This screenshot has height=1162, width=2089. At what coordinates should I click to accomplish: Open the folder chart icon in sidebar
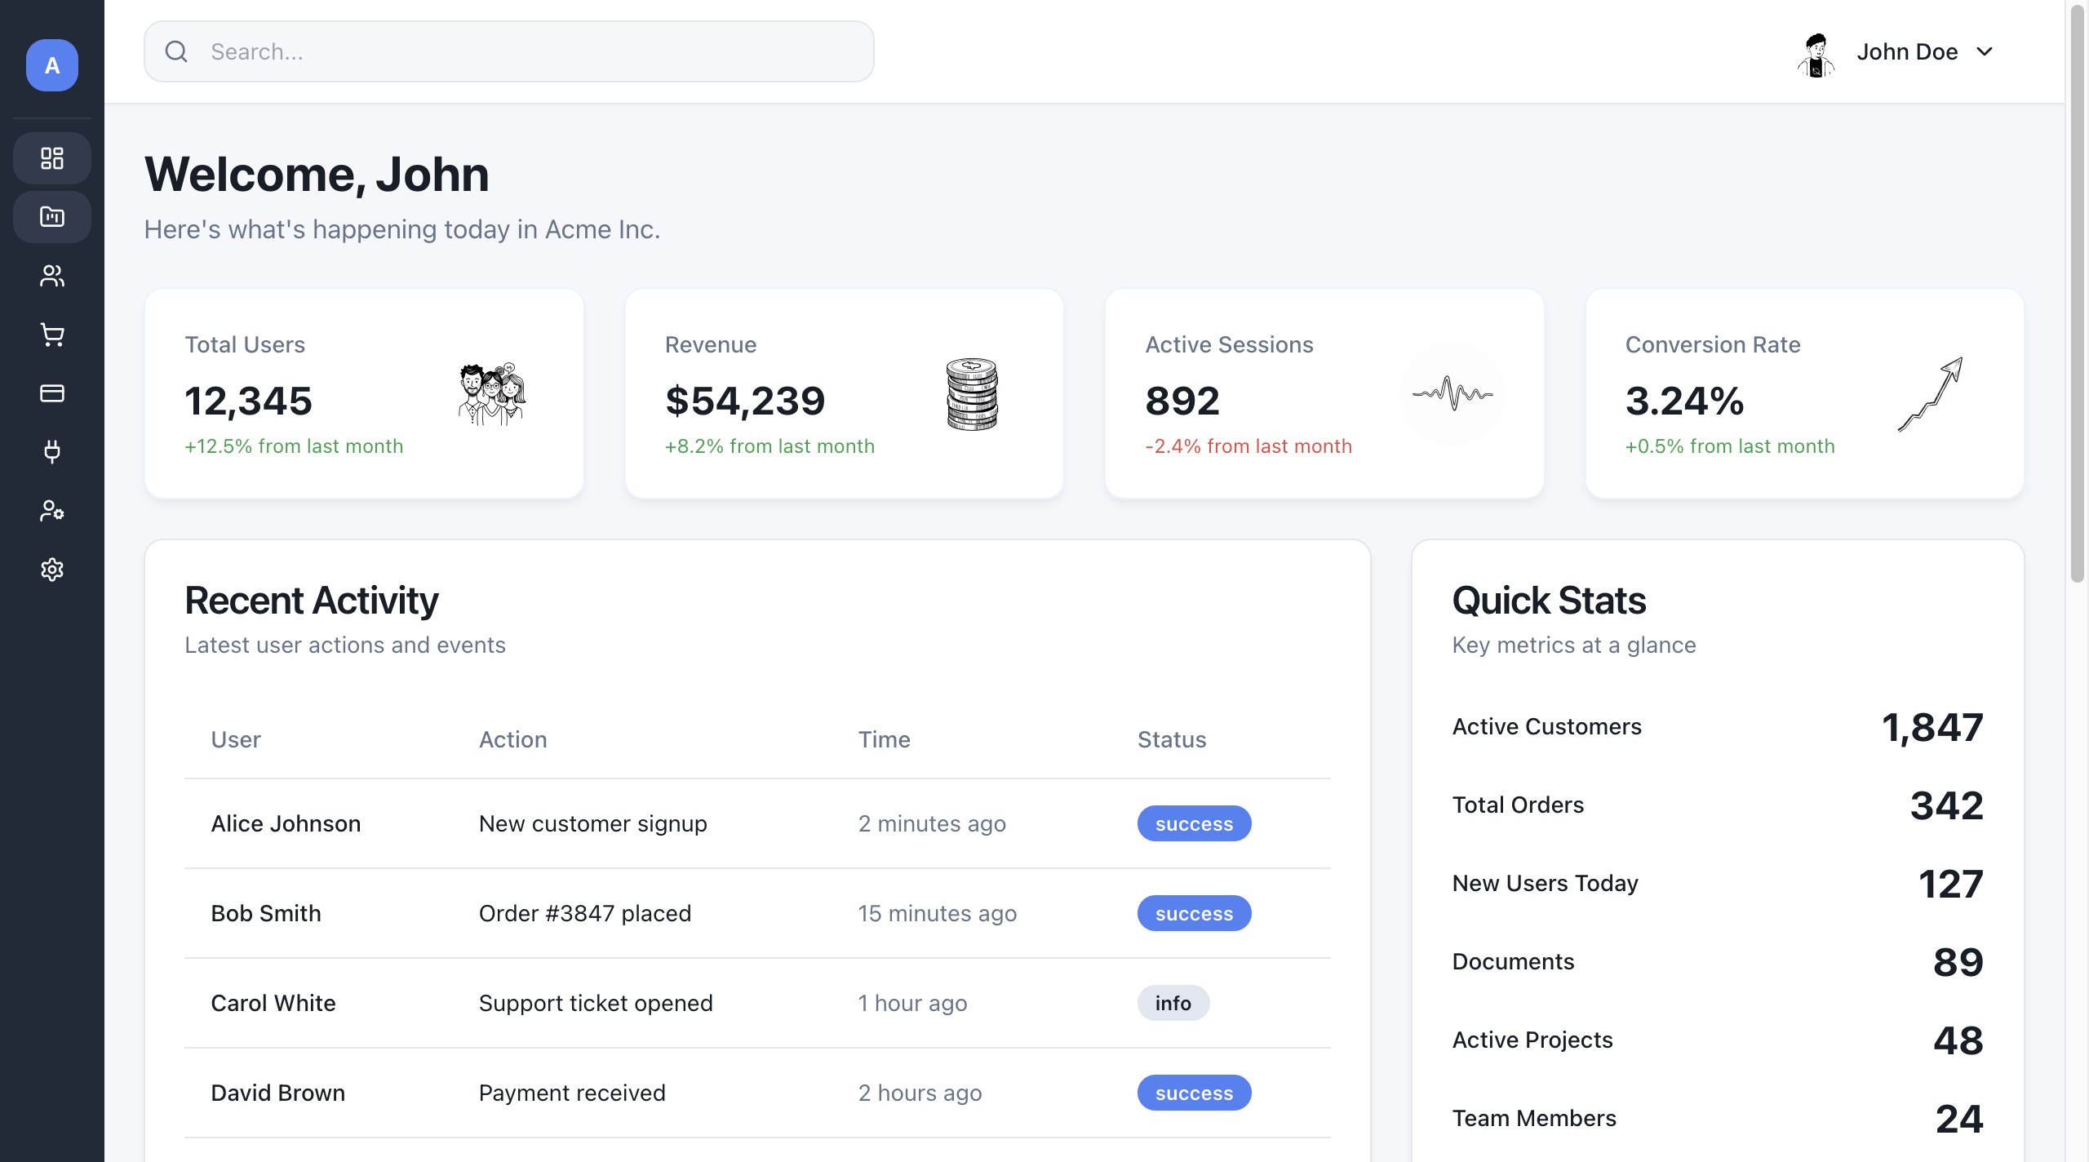point(52,217)
